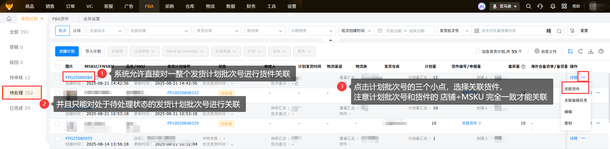Select 关联装箱任务 in the context menu

(x=576, y=100)
